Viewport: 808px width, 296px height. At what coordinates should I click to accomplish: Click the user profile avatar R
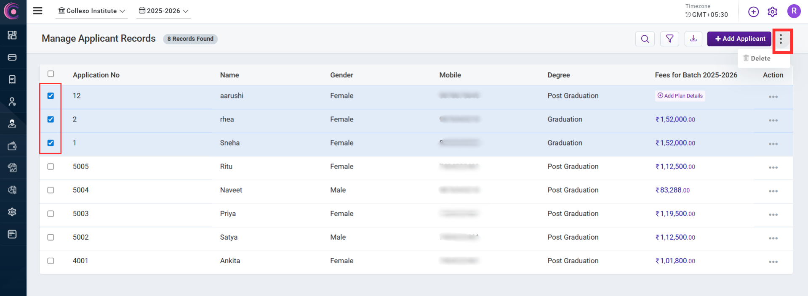tap(794, 11)
